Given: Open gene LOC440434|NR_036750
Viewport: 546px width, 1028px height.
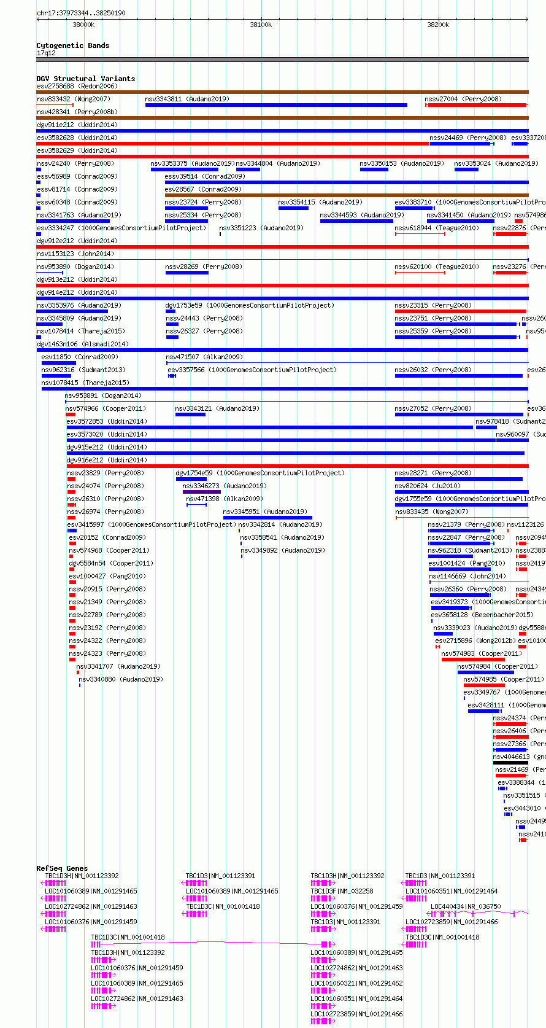Looking at the screenshot, I should click(466, 906).
